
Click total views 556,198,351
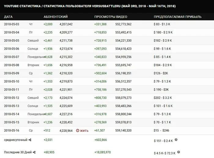pos(124,73)
